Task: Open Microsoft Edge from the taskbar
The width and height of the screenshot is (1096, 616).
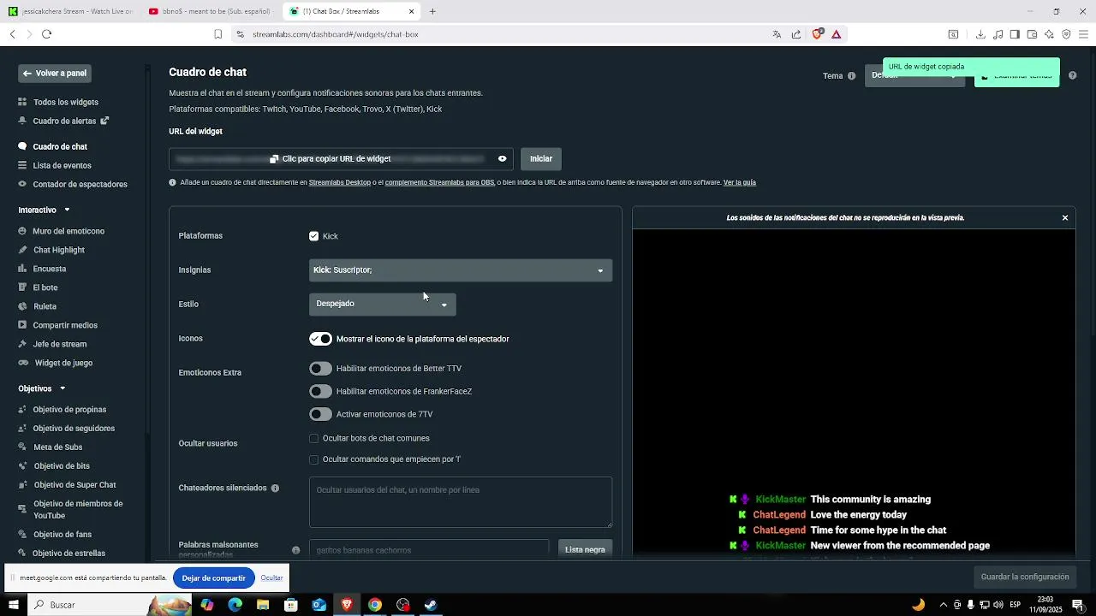Action: pyautogui.click(x=235, y=605)
